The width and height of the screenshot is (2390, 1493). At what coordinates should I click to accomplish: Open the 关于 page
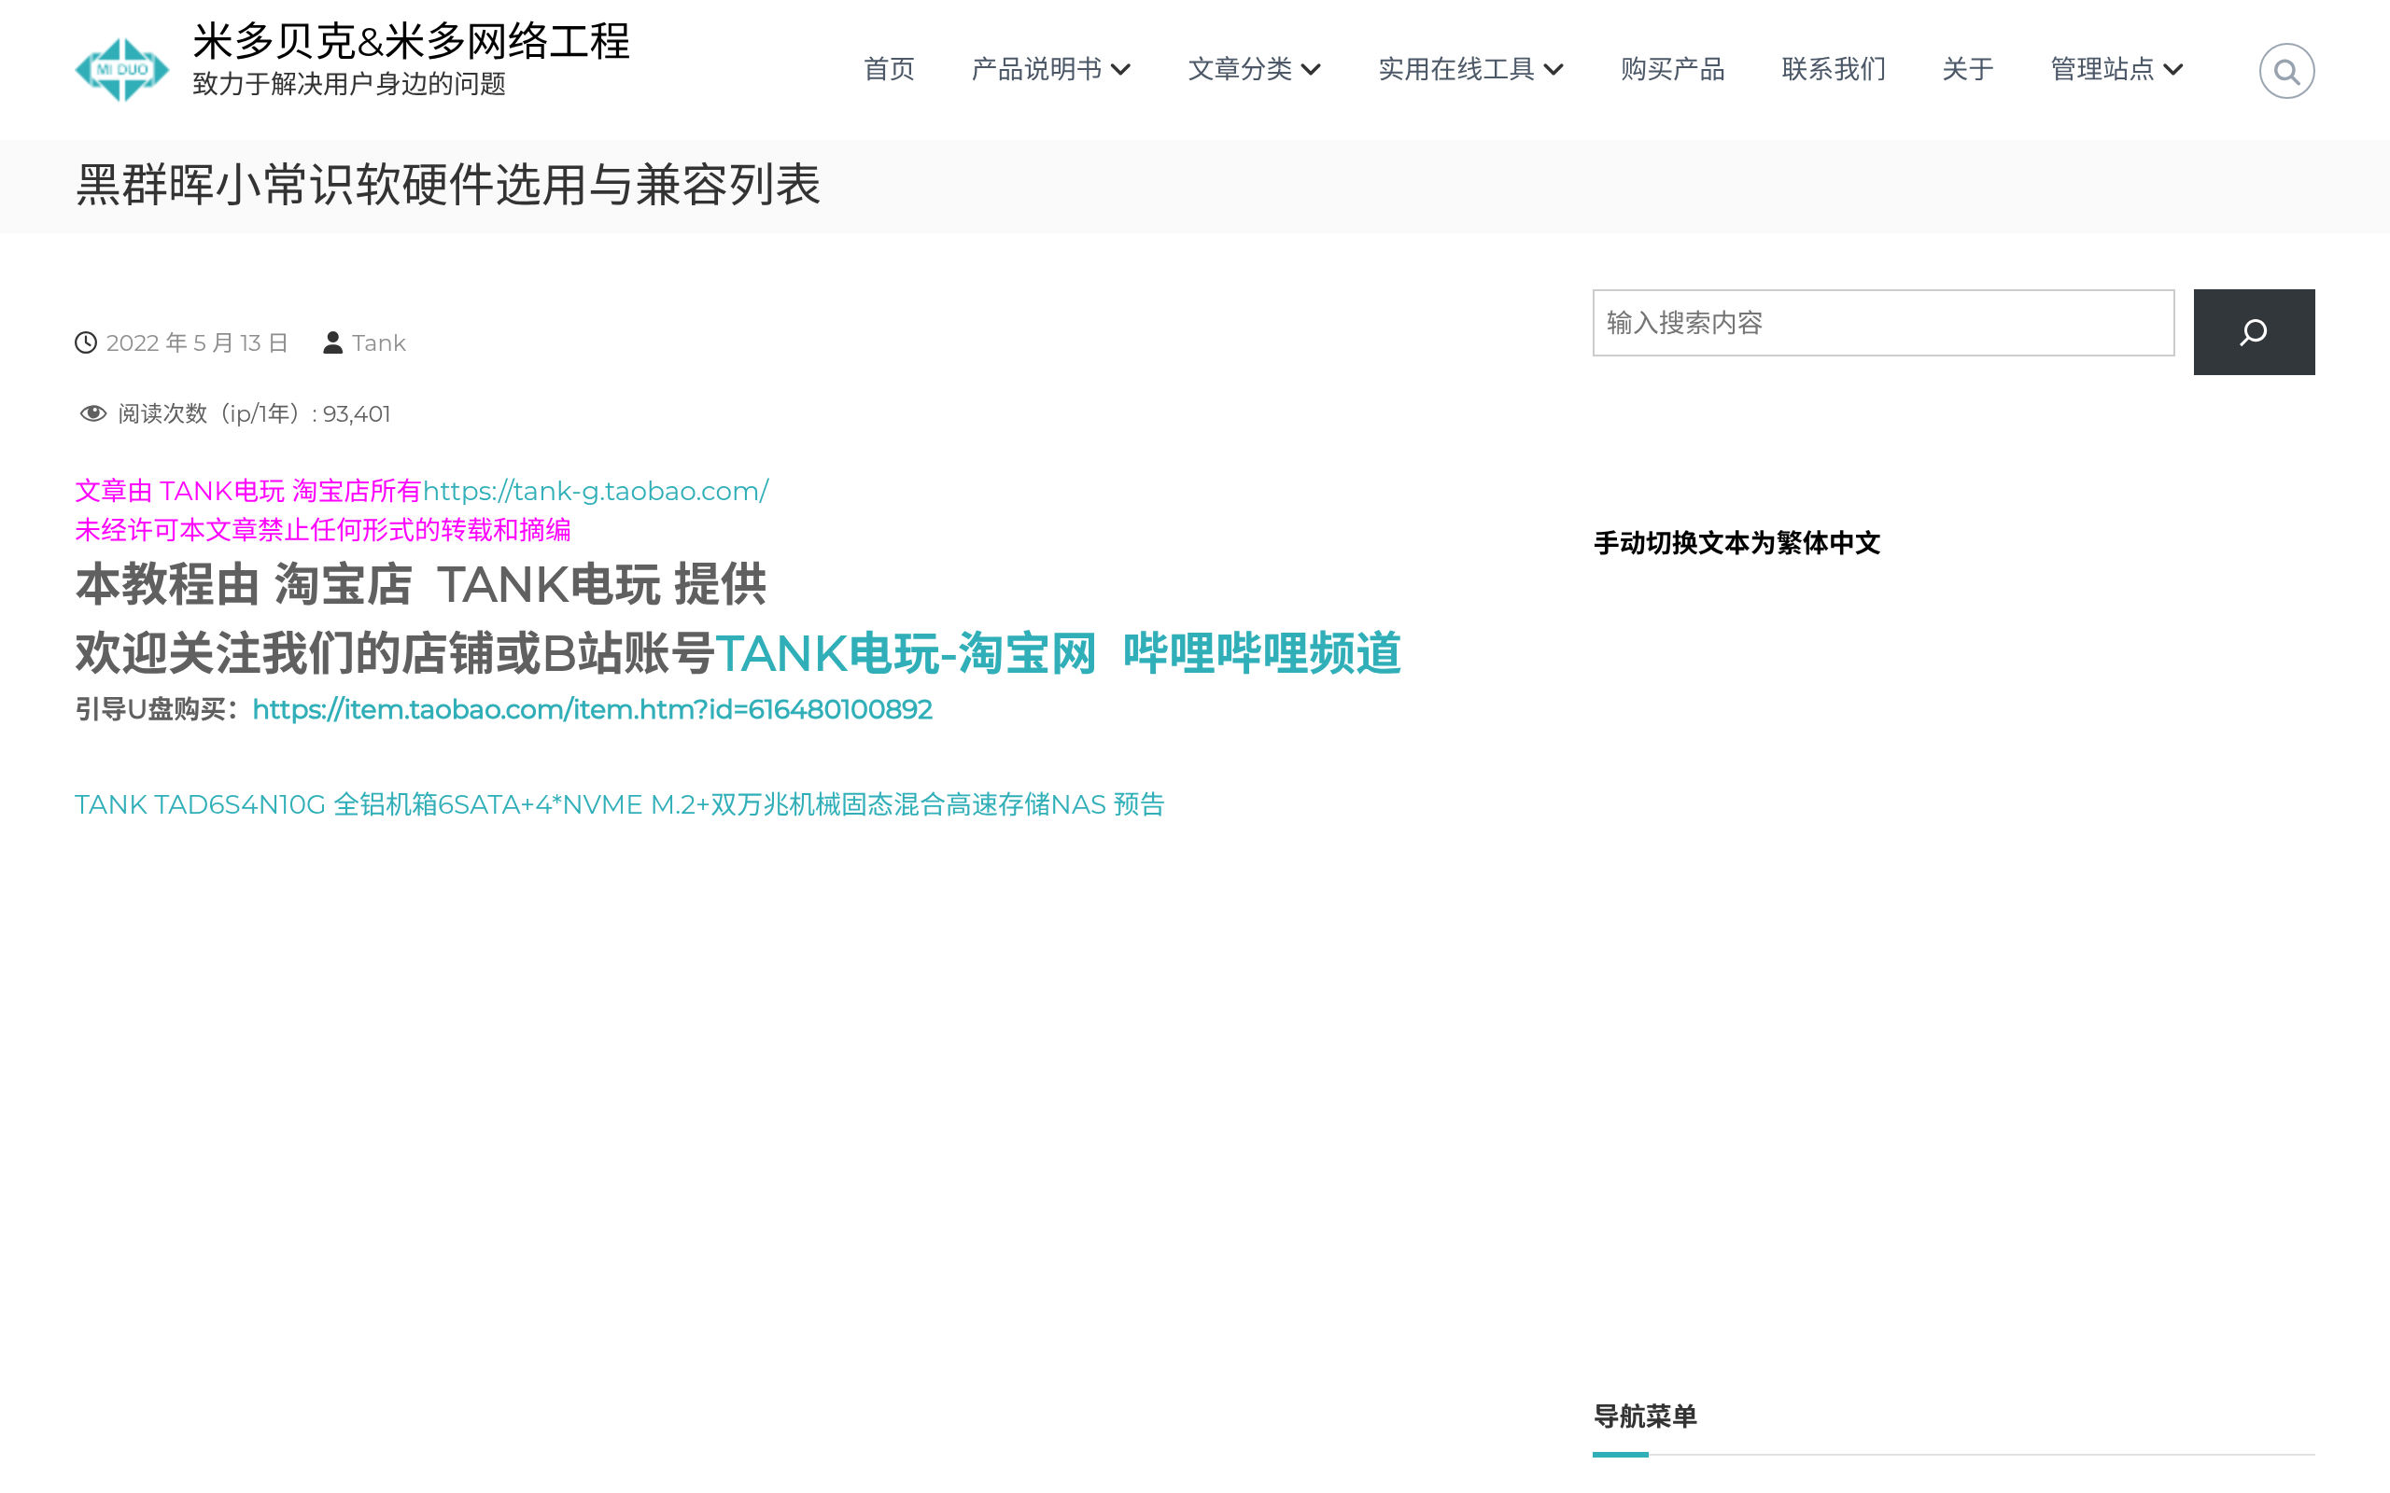click(1967, 69)
